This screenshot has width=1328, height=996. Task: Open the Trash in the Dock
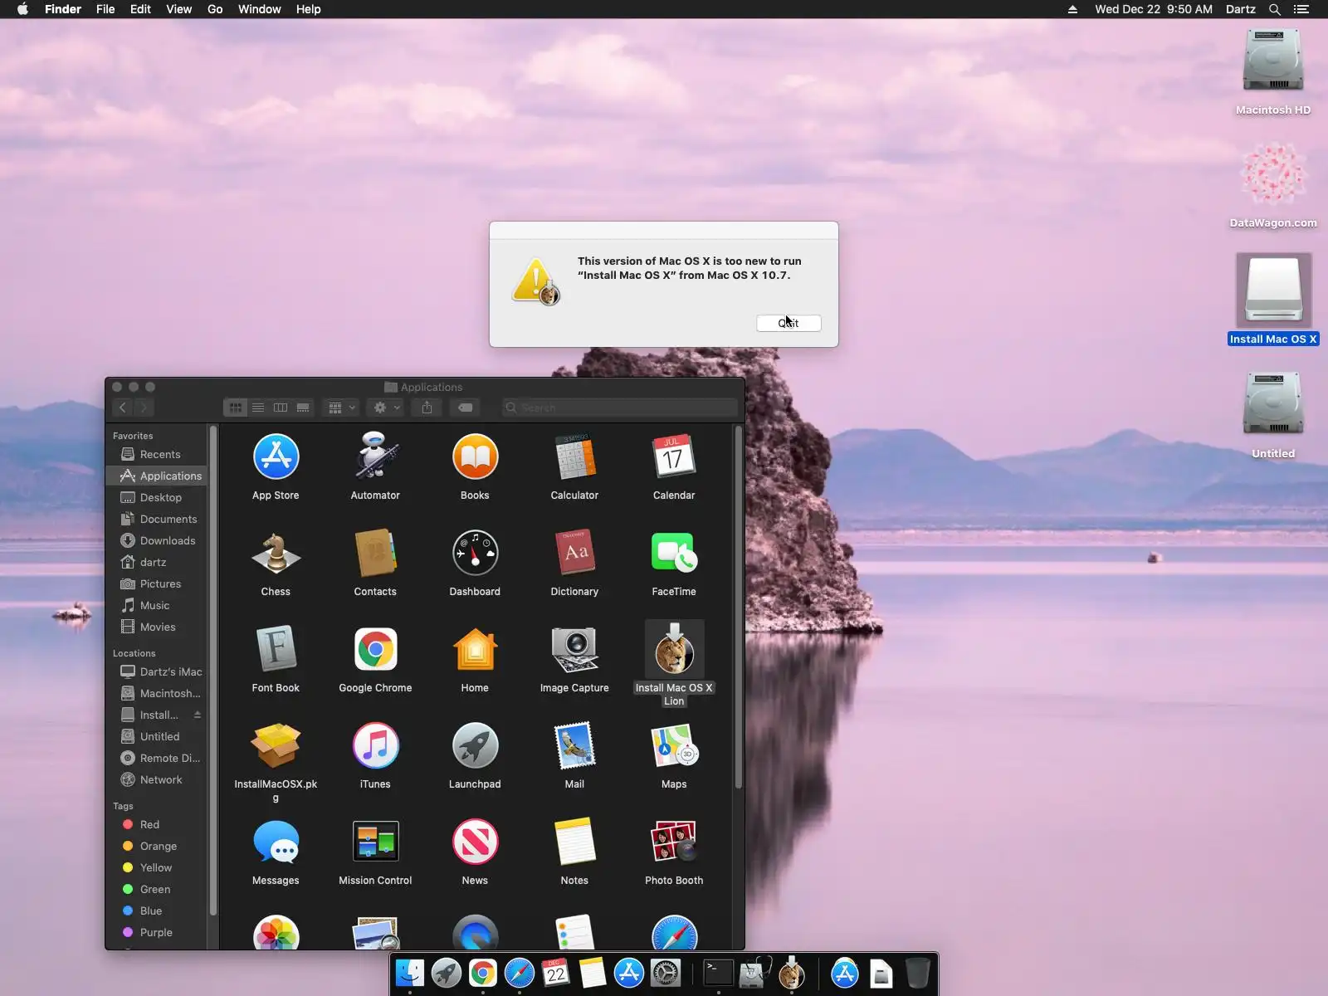[917, 973]
